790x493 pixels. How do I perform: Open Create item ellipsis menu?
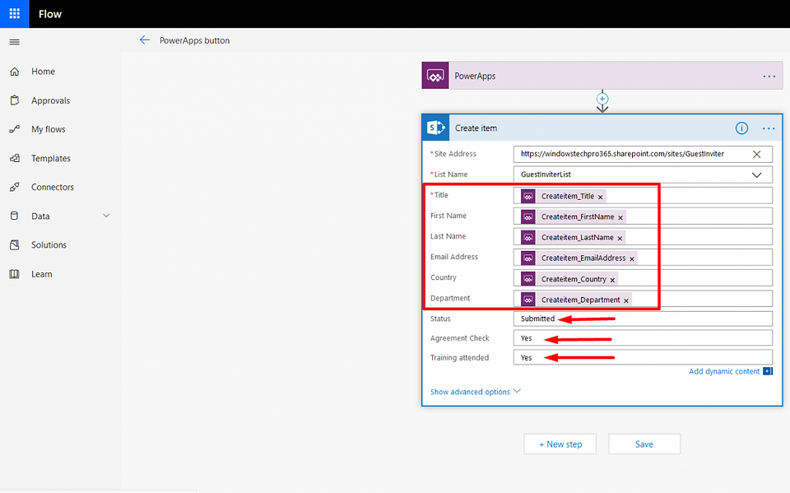tap(769, 128)
